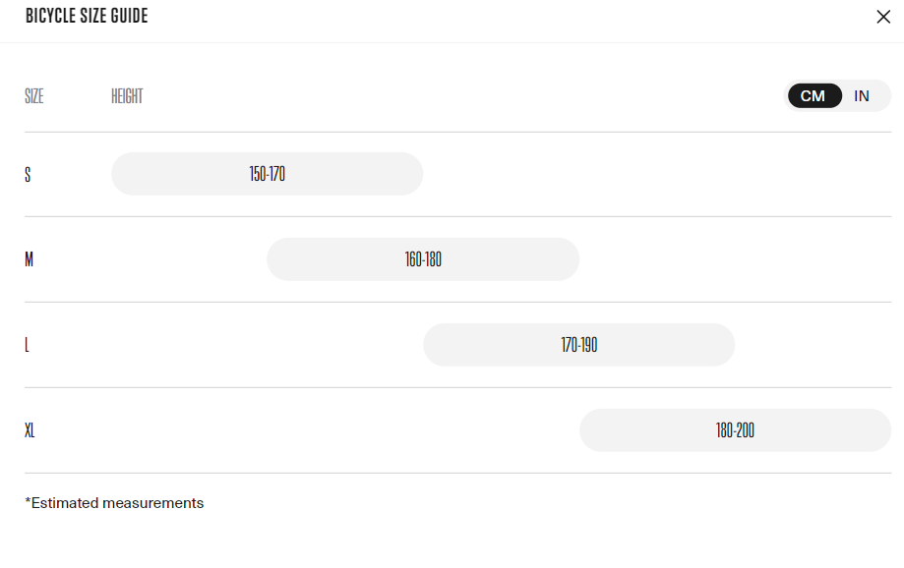Click the divider line below the column headers
This screenshot has height=568, width=904.
[x=457, y=132]
